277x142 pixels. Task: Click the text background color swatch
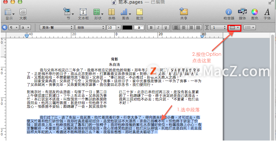click(x=139, y=28)
